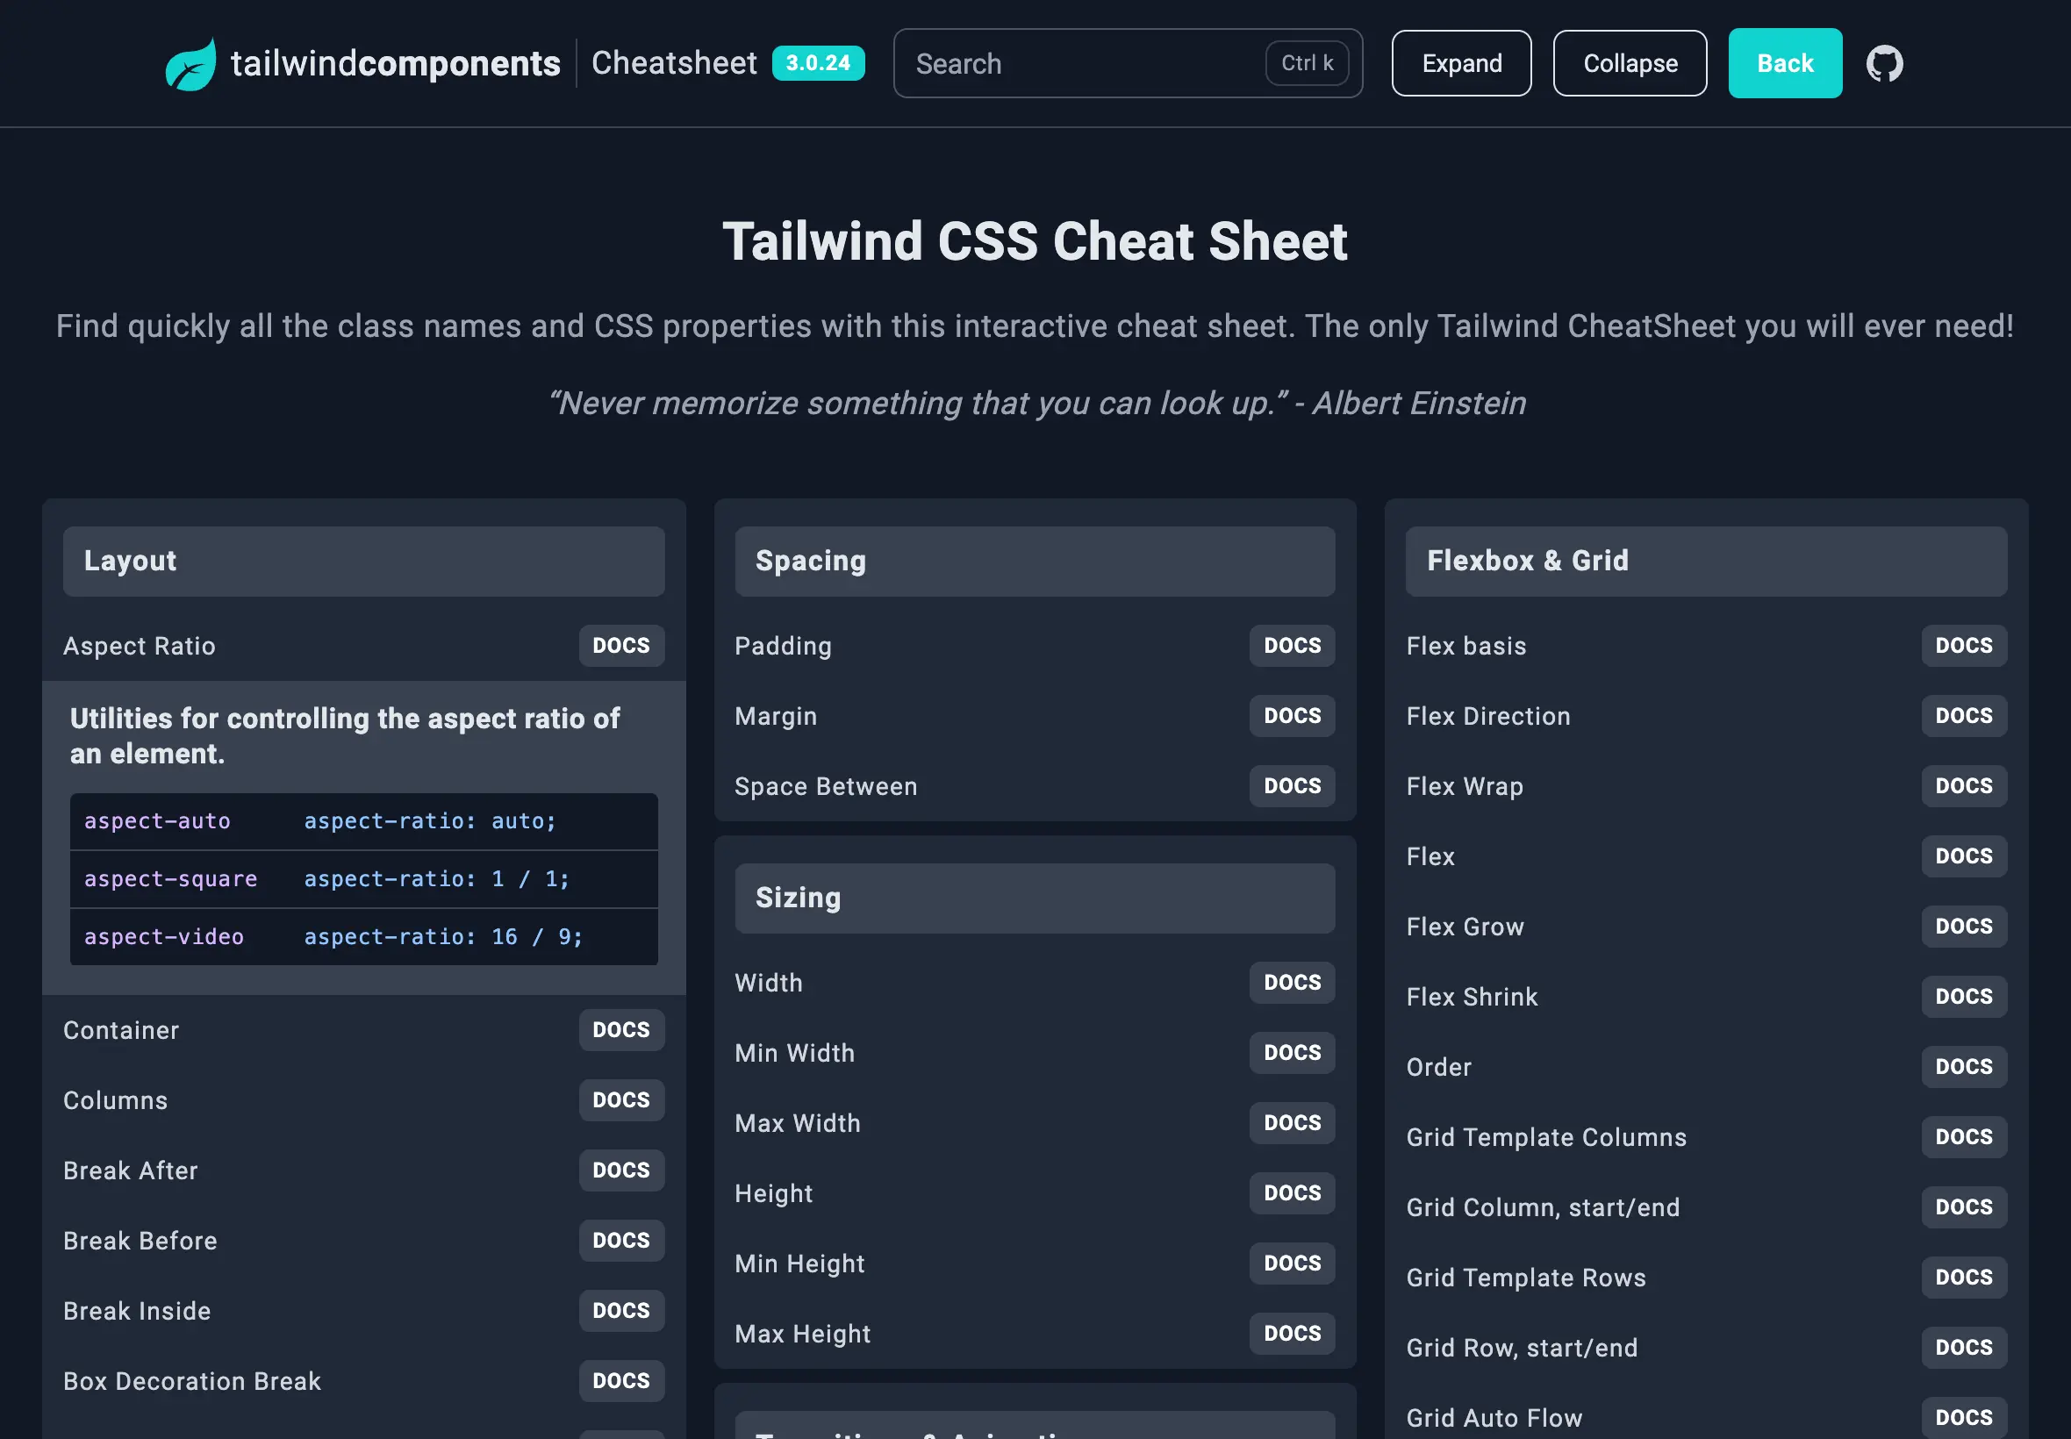Image resolution: width=2071 pixels, height=1439 pixels.
Task: Click the Flexbox & Grid section header
Action: click(1706, 561)
